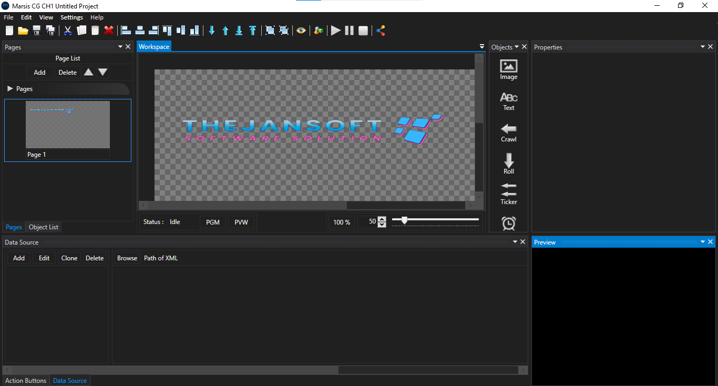Open the Properties panel dropdown arrow
This screenshot has height=386, width=718.
[703, 47]
